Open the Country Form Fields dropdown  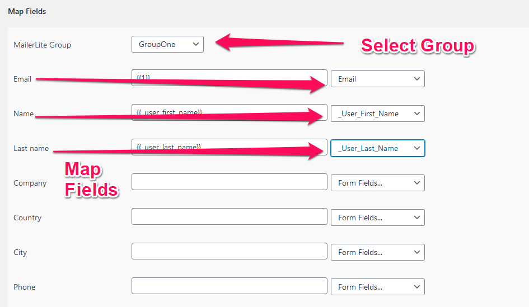pyautogui.click(x=377, y=218)
